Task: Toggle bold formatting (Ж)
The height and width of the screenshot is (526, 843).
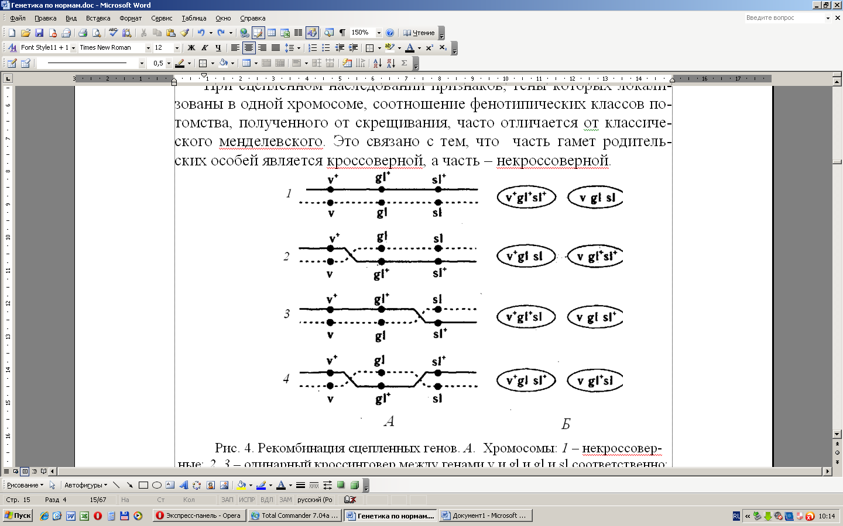Action: 191,48
